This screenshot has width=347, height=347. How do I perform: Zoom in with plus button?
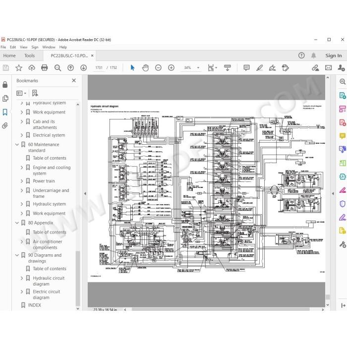pos(172,68)
